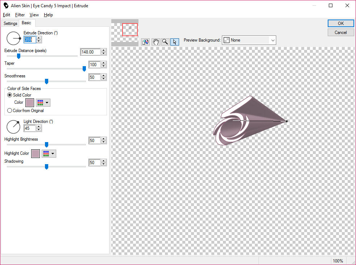This screenshot has height=265, width=356.
Task: Open highlight color palette grid icon
Action: pos(46,154)
